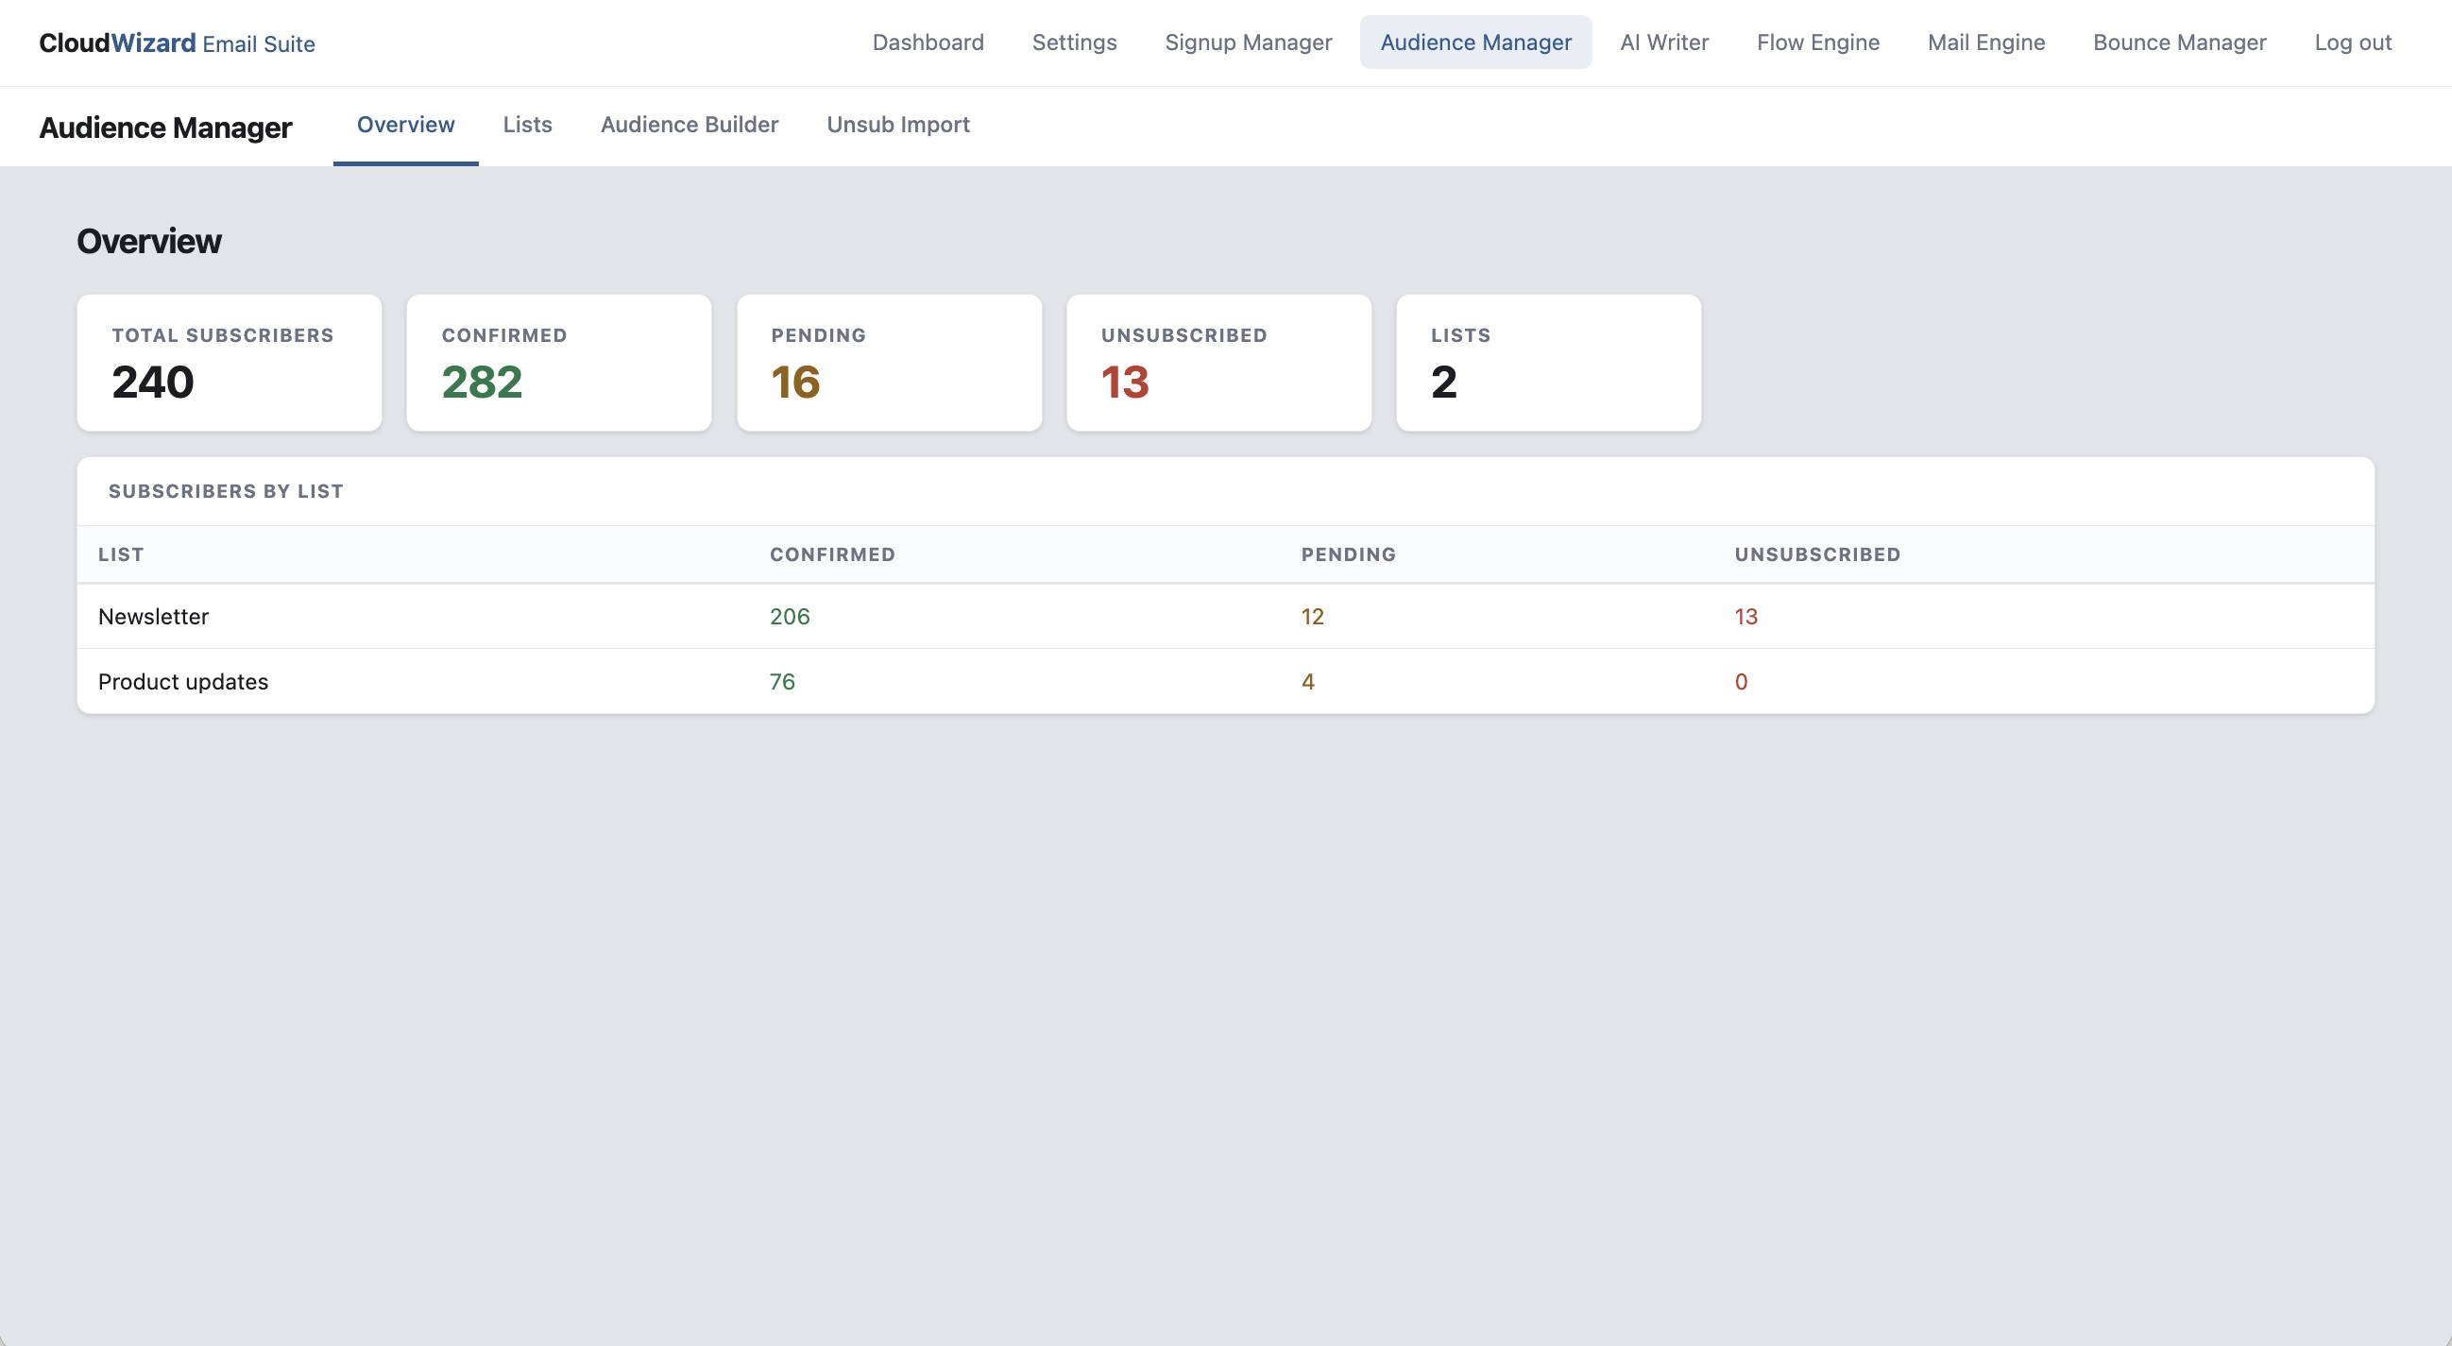Select Audience Manager in top navigation
2452x1346 pixels.
(1475, 43)
